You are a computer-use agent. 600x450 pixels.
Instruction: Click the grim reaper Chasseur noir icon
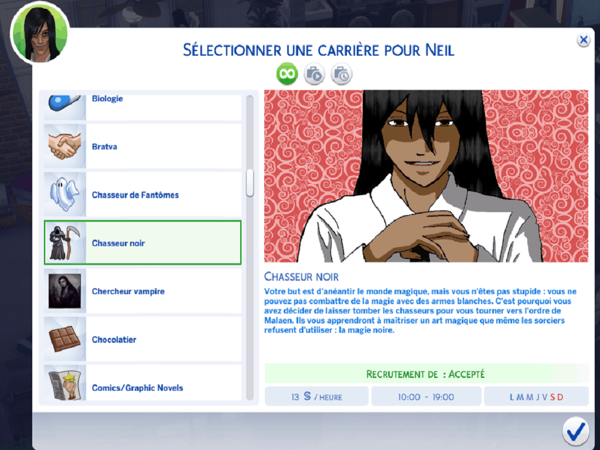click(65, 243)
